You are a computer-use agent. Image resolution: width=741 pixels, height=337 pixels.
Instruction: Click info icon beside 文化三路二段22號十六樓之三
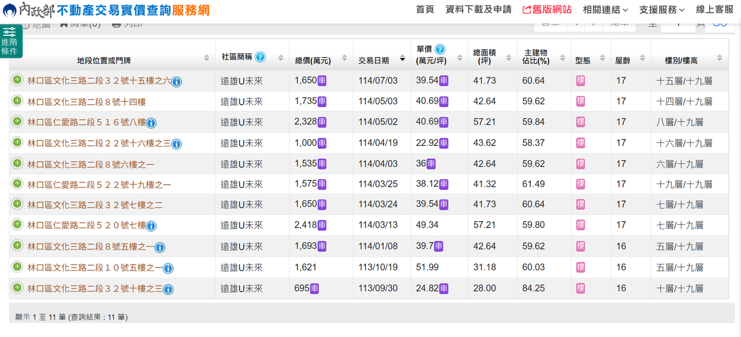click(177, 144)
